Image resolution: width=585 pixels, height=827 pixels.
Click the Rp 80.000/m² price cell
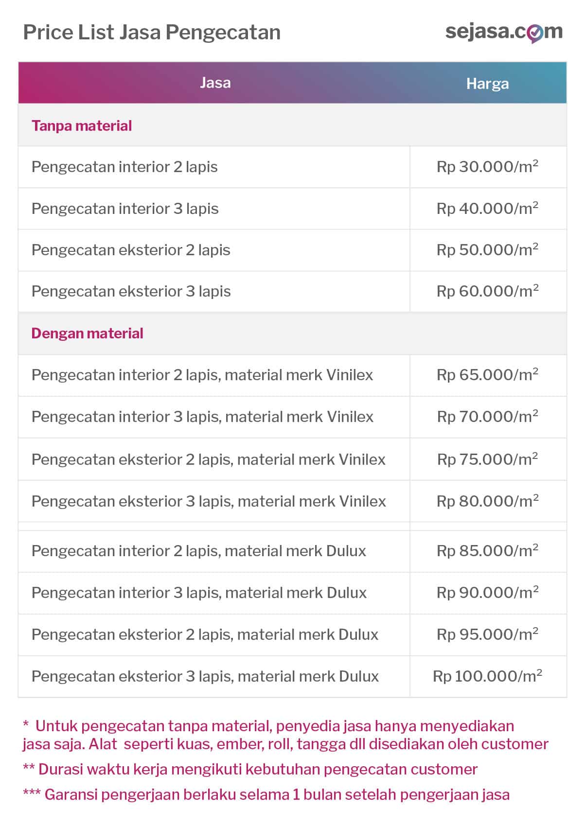(488, 501)
